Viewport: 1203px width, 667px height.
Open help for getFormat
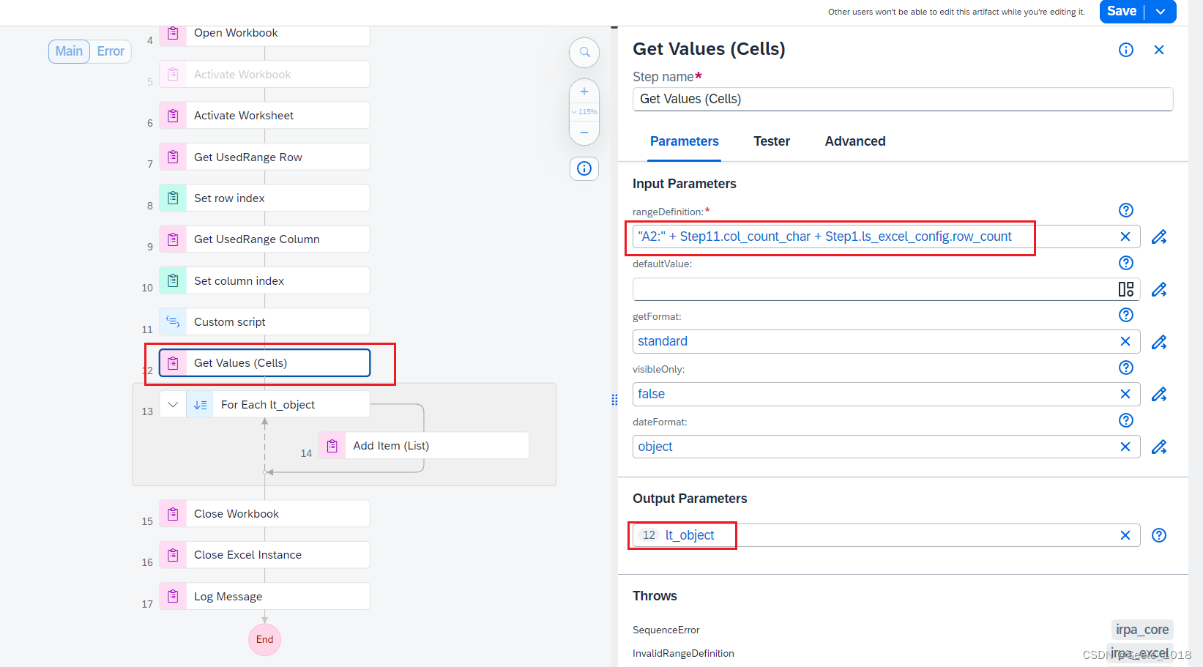[1126, 315]
